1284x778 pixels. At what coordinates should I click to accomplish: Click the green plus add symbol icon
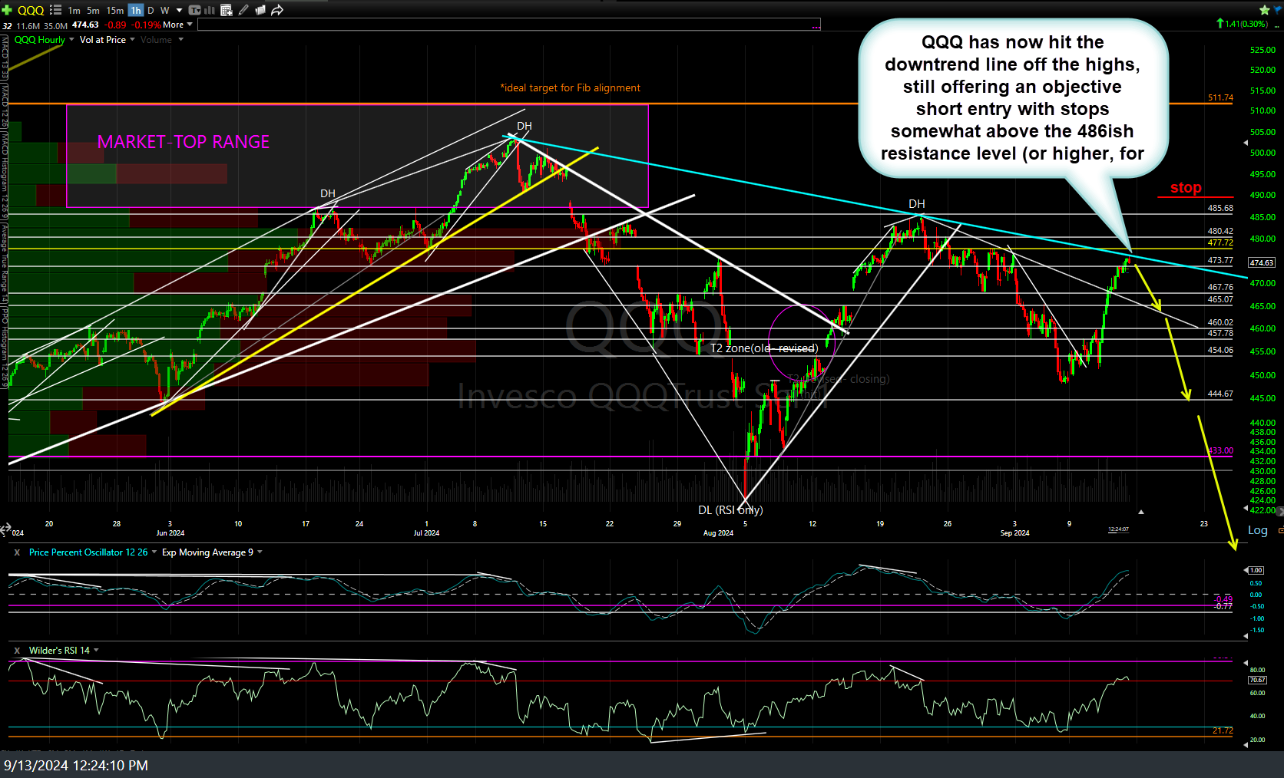coord(7,10)
